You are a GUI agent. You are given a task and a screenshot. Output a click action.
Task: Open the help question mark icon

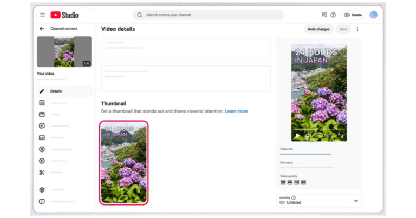(333, 15)
